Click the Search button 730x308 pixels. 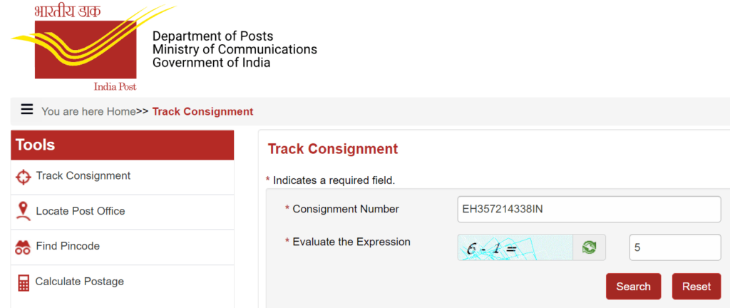pyautogui.click(x=633, y=287)
